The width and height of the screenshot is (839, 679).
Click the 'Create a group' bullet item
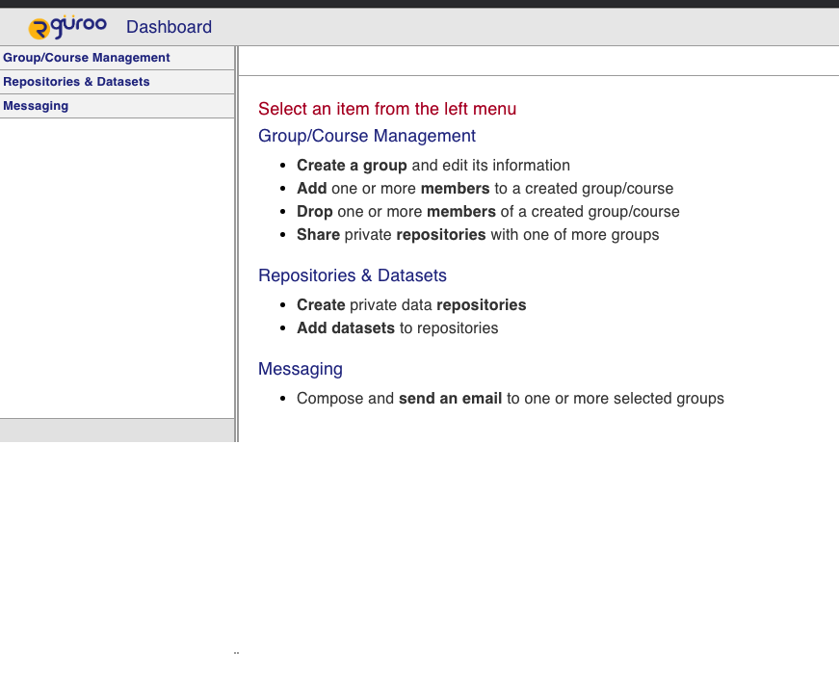[433, 166]
